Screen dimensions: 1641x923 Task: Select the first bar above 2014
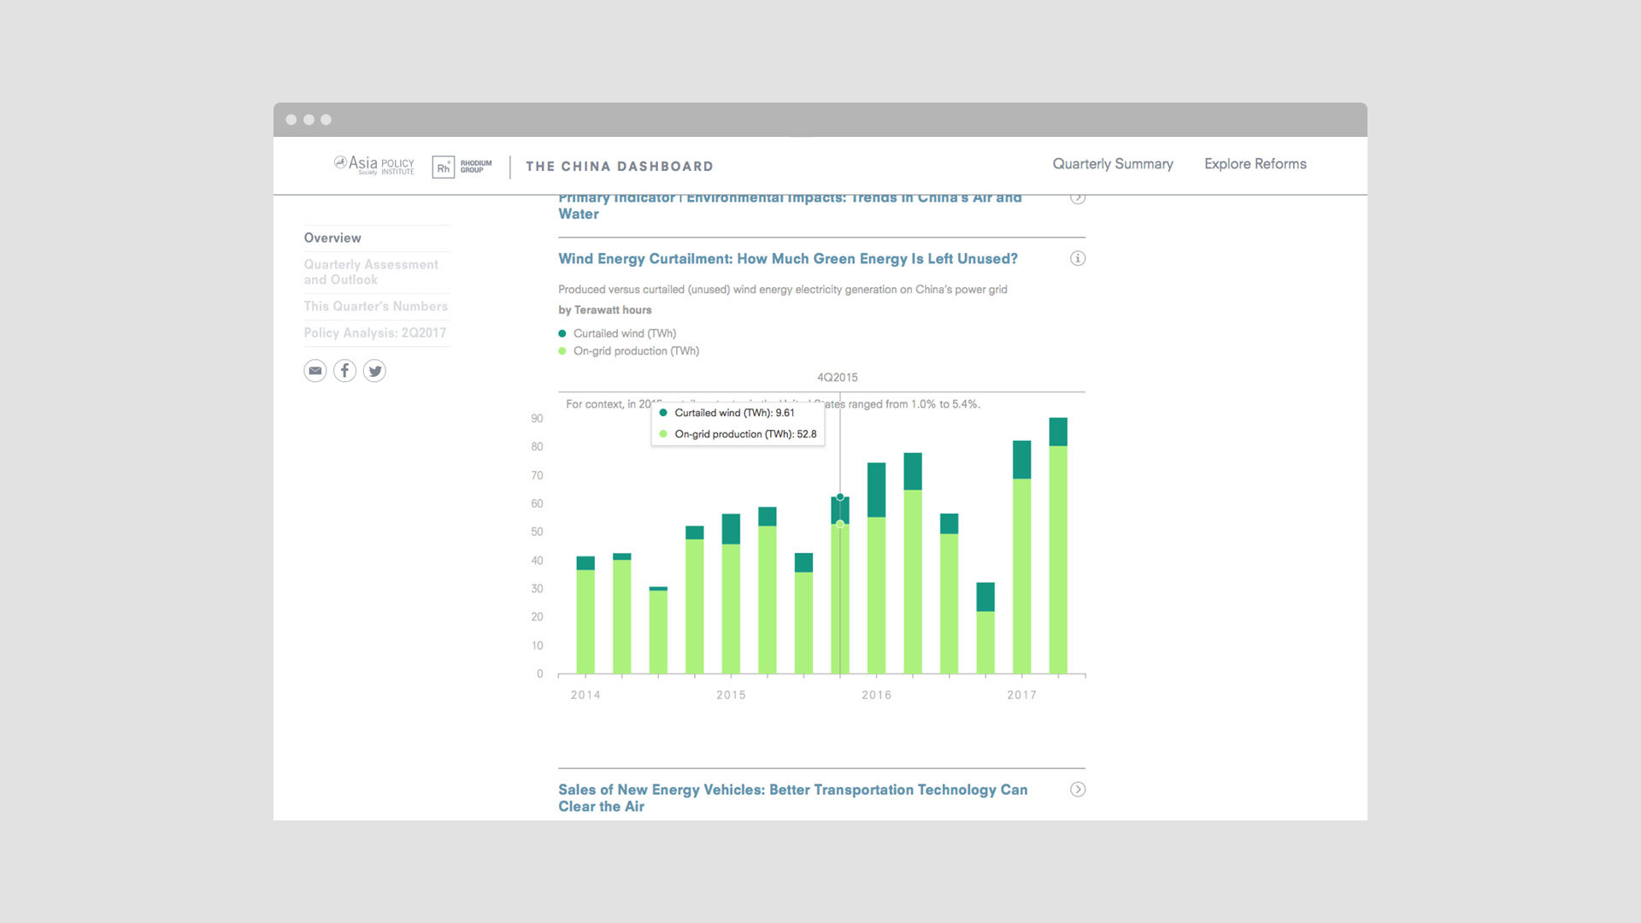(585, 615)
